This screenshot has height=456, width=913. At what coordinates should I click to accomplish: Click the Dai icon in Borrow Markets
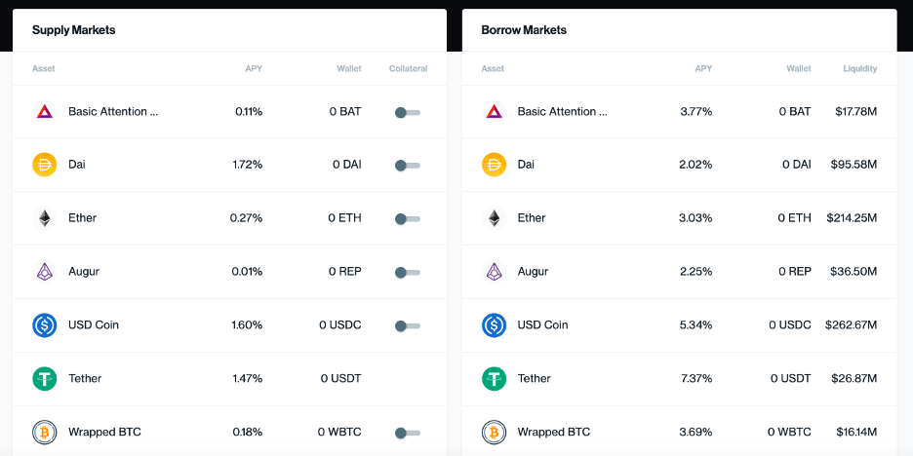click(494, 165)
